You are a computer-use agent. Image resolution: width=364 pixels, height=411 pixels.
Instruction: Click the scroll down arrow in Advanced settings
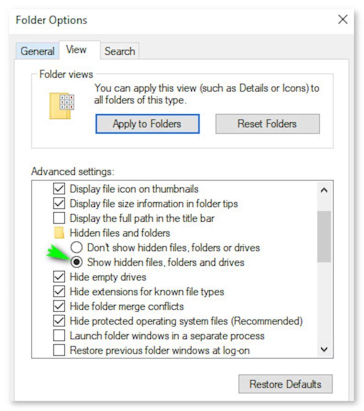(x=324, y=349)
